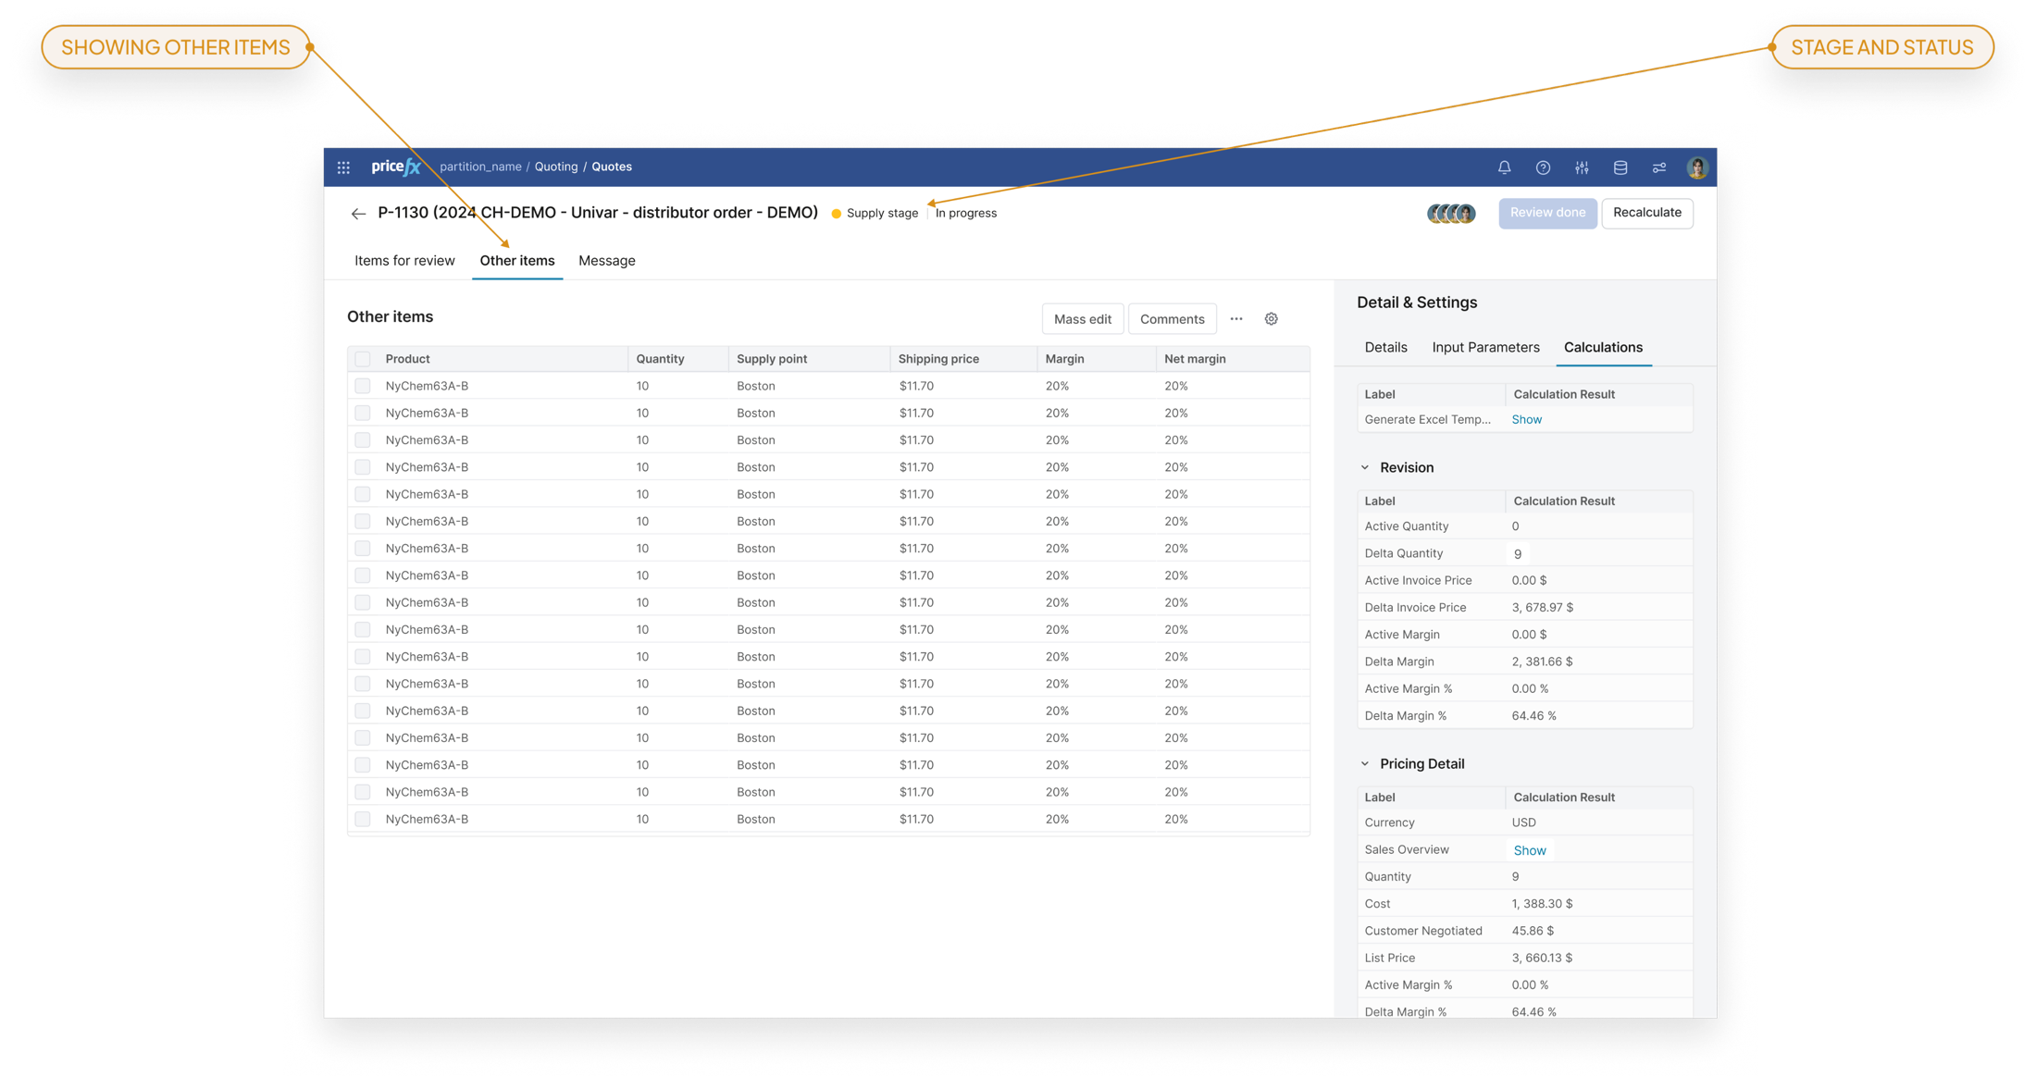The width and height of the screenshot is (2036, 1076).
Task: Click the yellow Supply stage status dot
Action: pyautogui.click(x=837, y=214)
